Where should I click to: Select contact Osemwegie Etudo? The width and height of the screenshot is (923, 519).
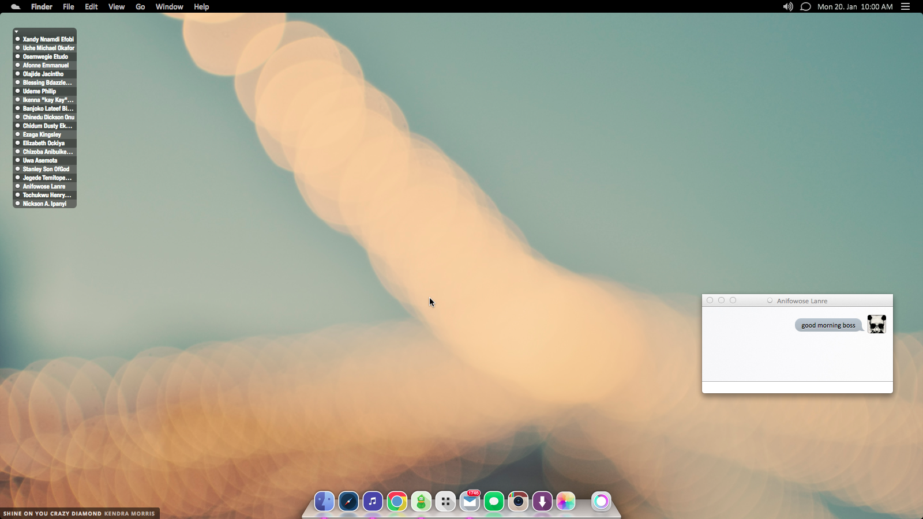(x=45, y=57)
